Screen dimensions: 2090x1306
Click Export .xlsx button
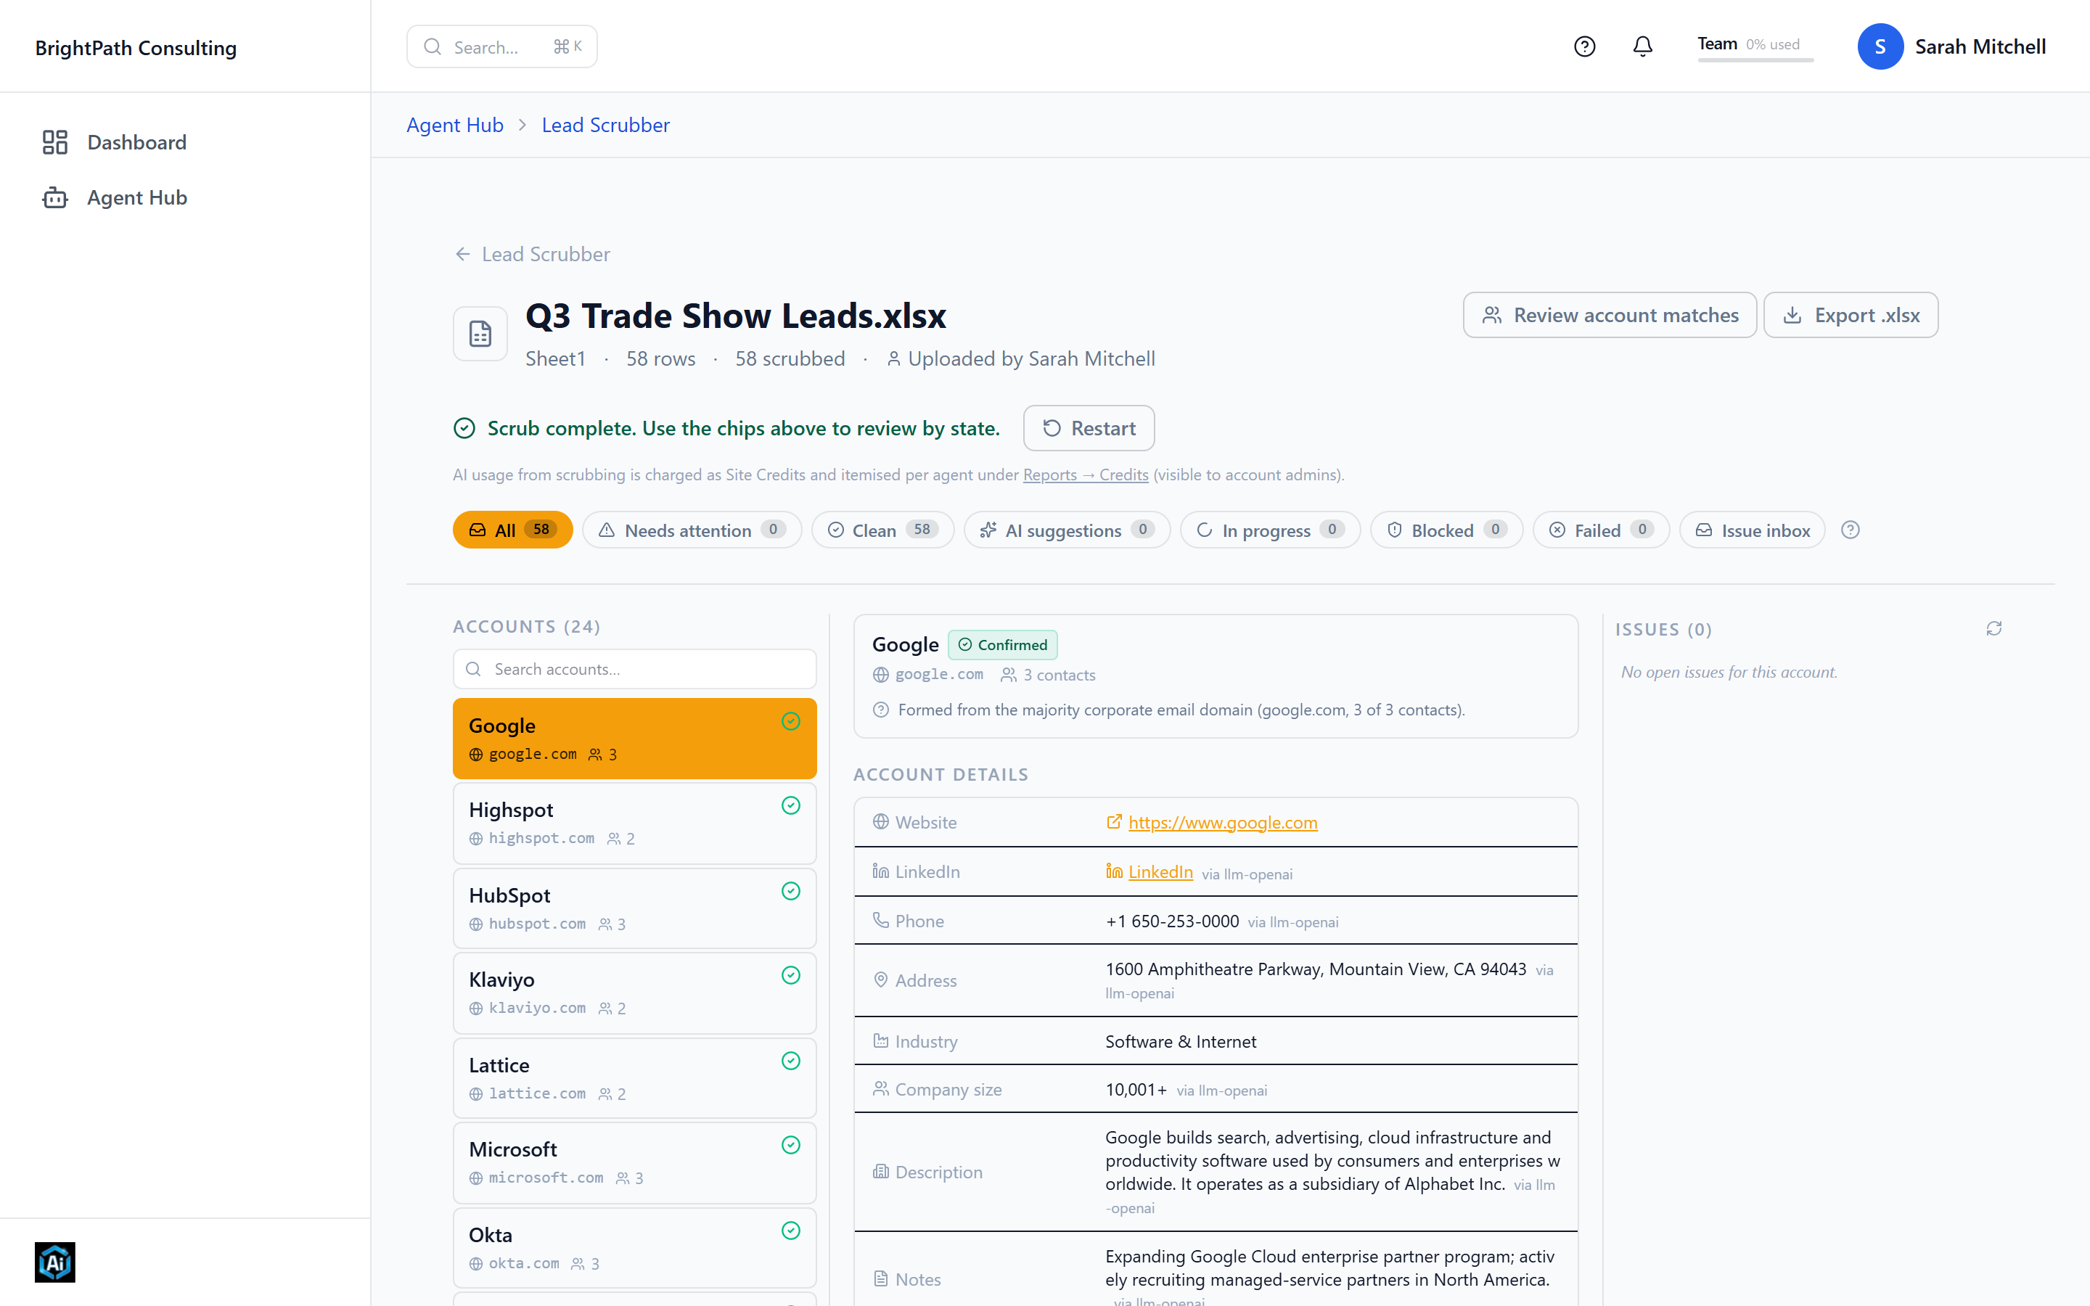(1851, 316)
